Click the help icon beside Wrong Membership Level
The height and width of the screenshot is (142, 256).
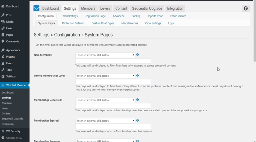[x=138, y=76]
